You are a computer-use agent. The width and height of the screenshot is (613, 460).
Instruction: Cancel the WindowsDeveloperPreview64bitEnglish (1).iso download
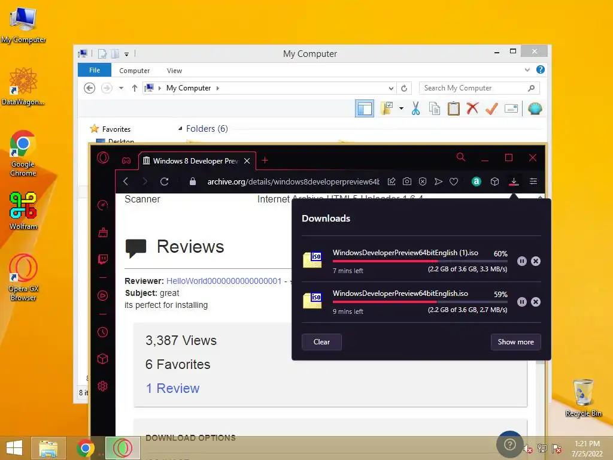(536, 261)
